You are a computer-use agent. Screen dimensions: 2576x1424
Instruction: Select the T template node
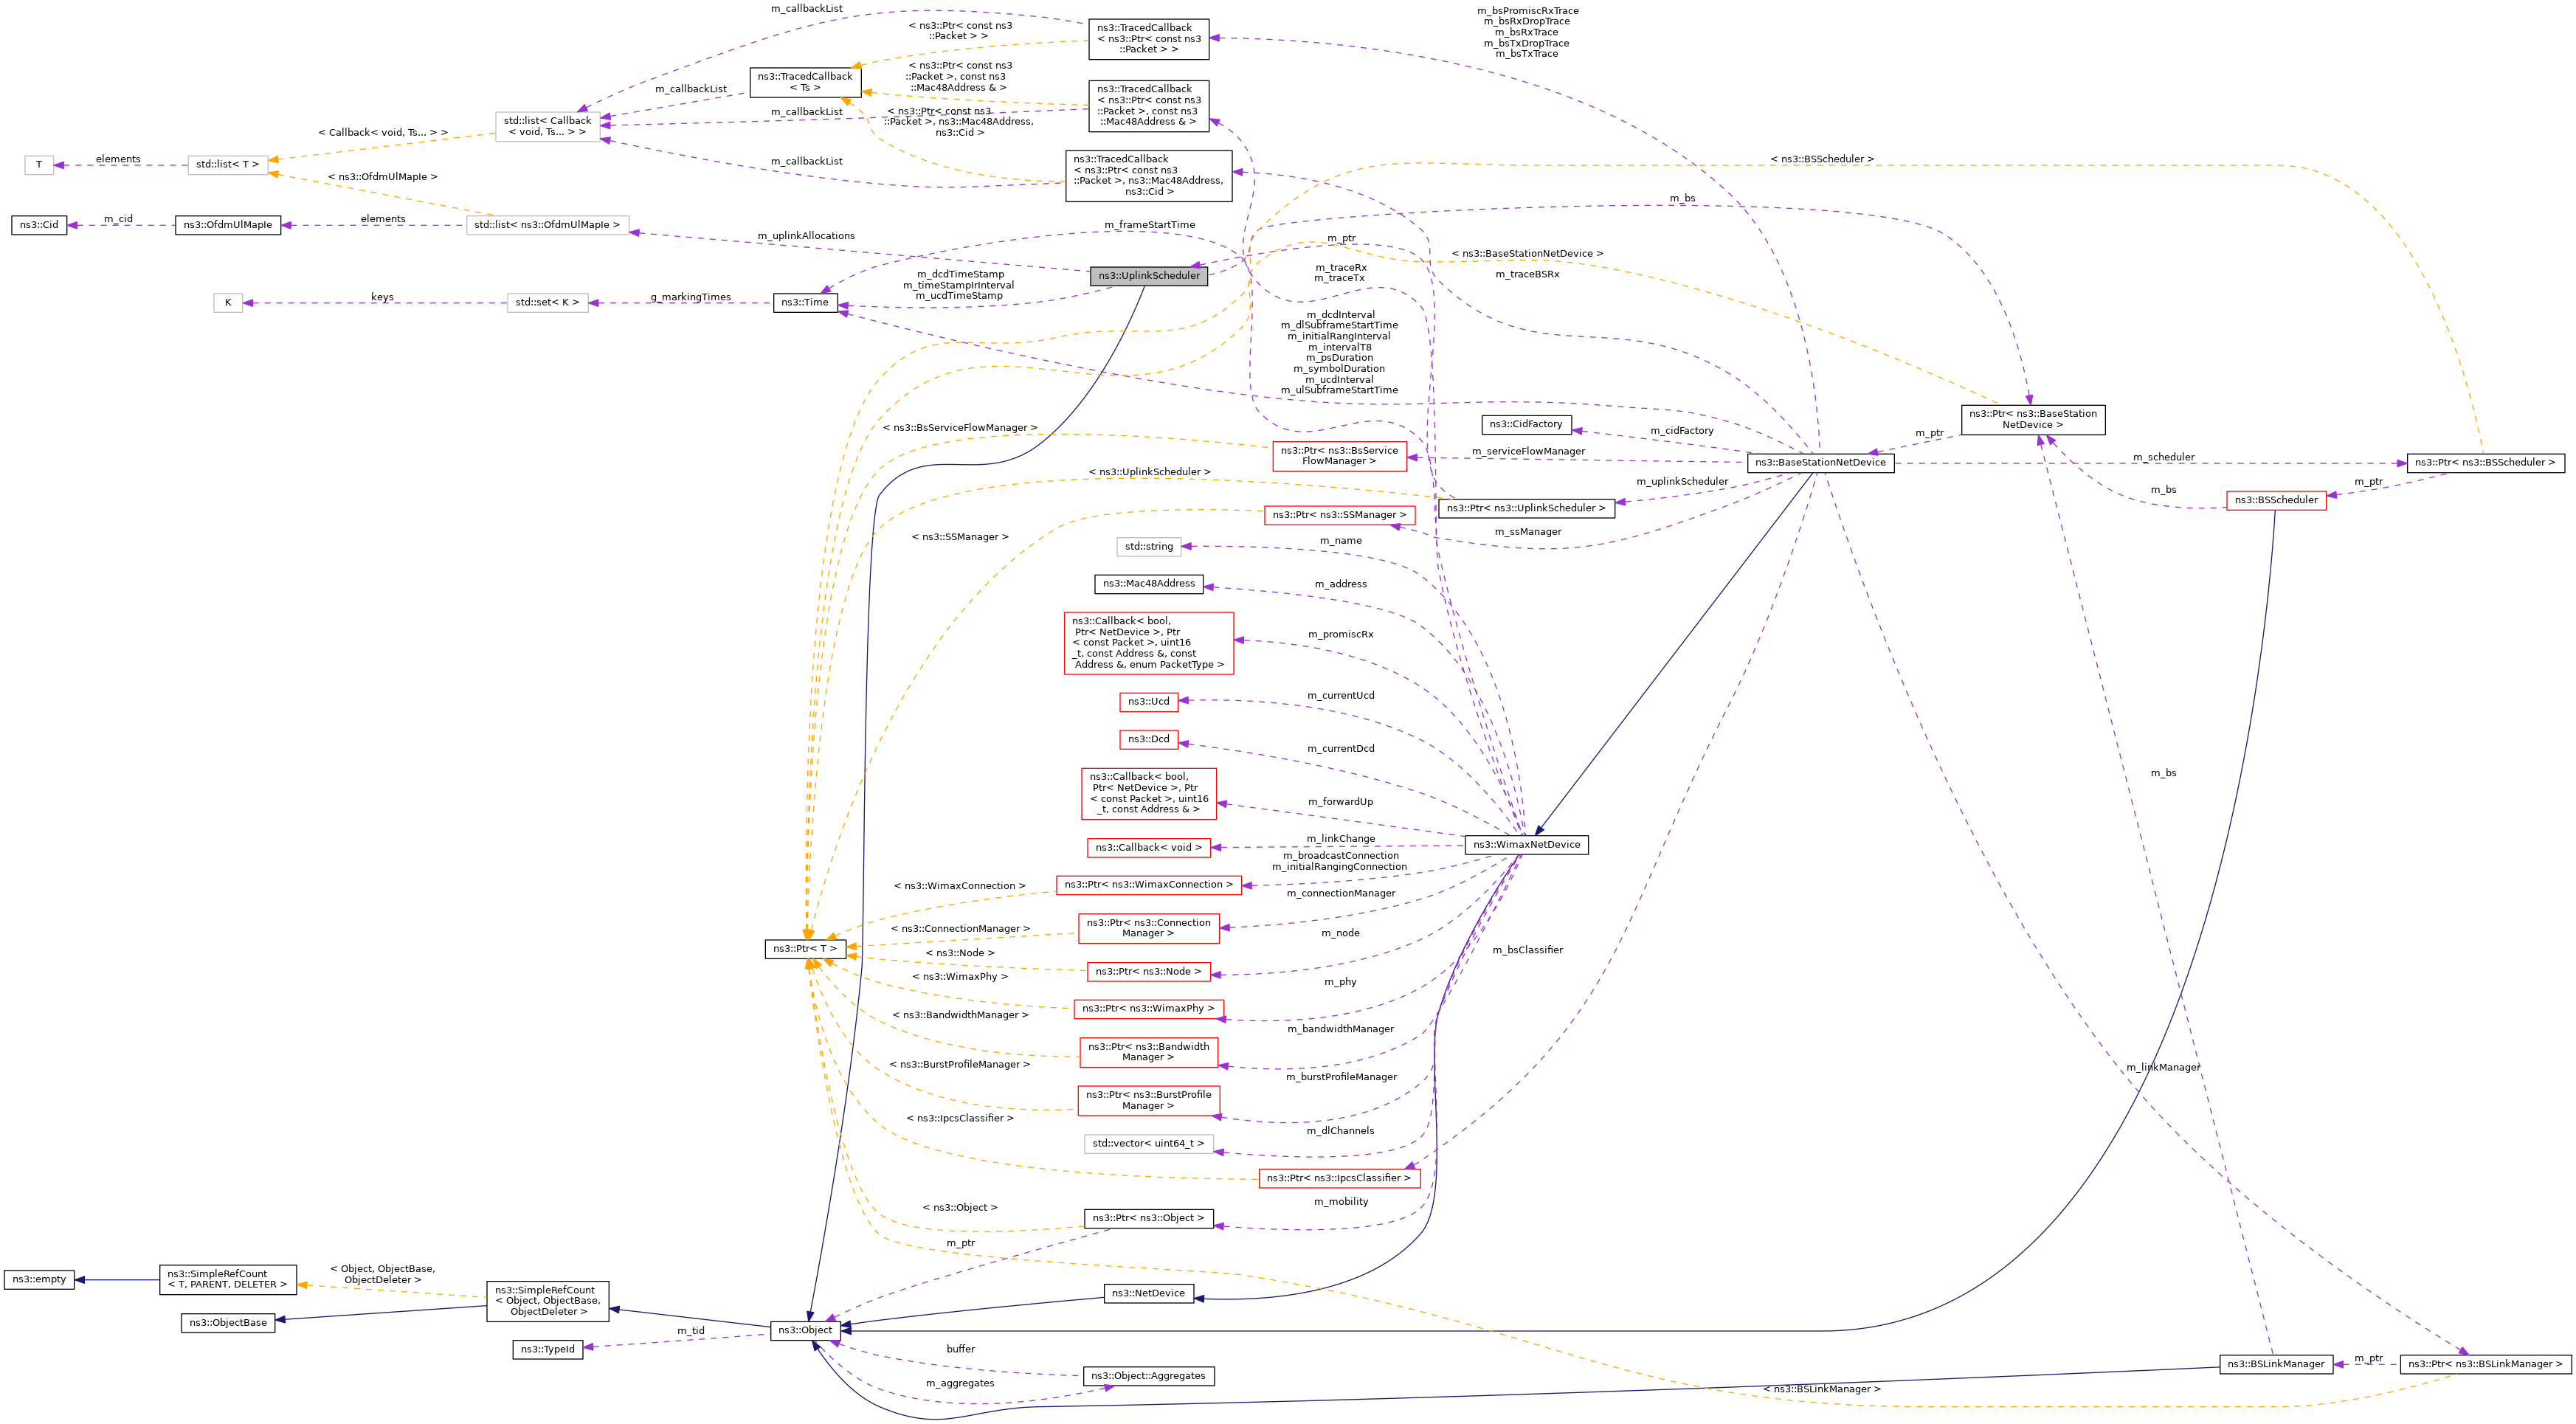pyautogui.click(x=39, y=165)
